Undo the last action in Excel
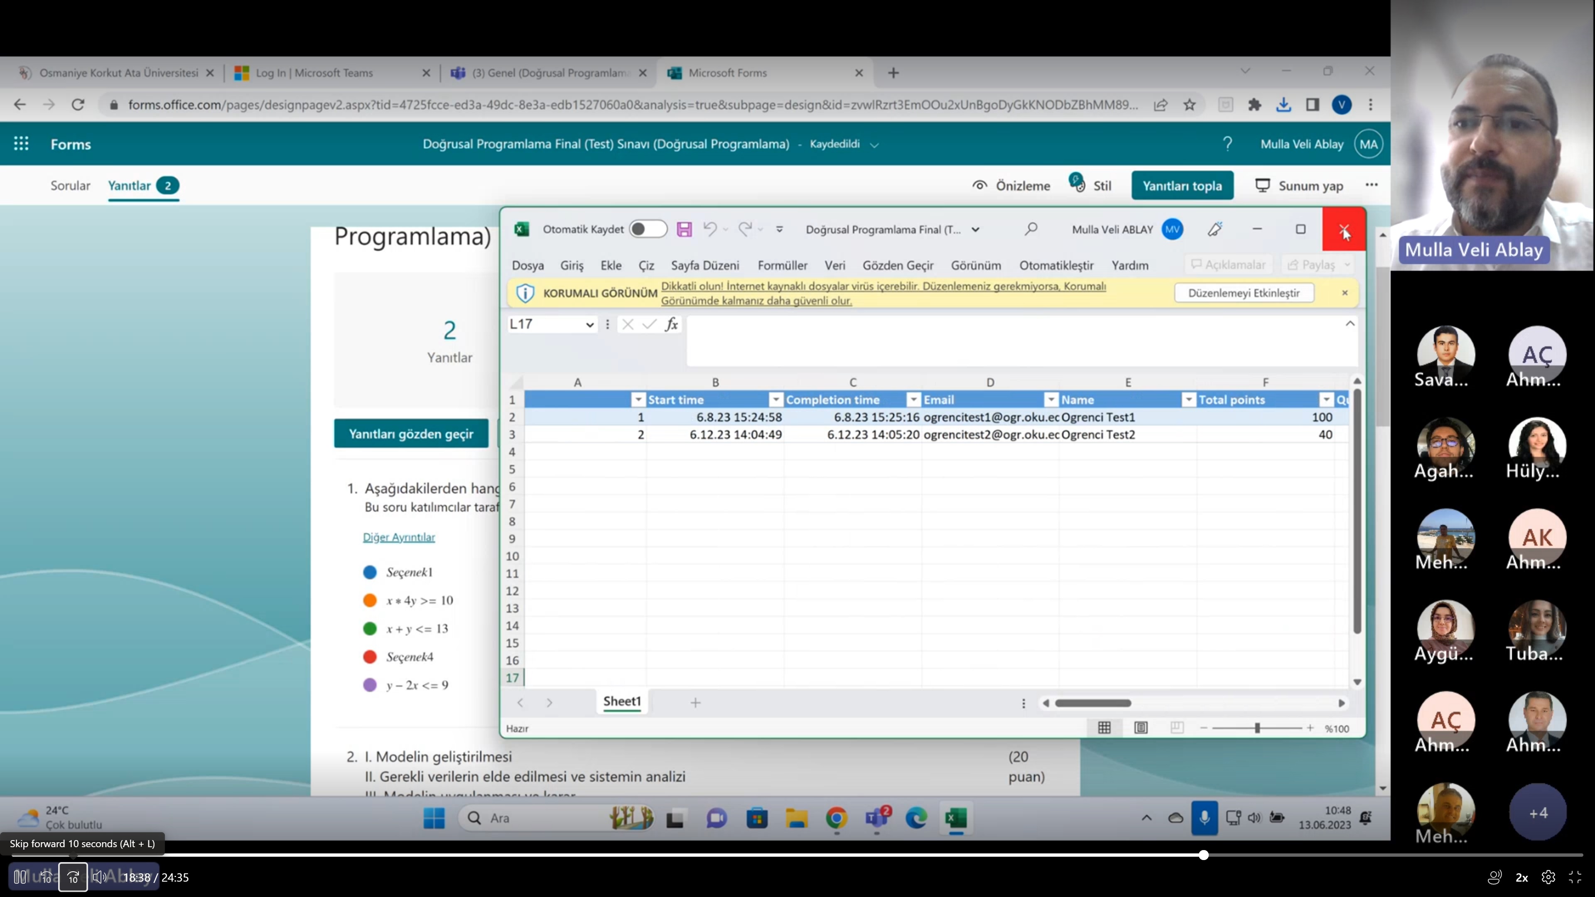The height and width of the screenshot is (897, 1595). [710, 229]
